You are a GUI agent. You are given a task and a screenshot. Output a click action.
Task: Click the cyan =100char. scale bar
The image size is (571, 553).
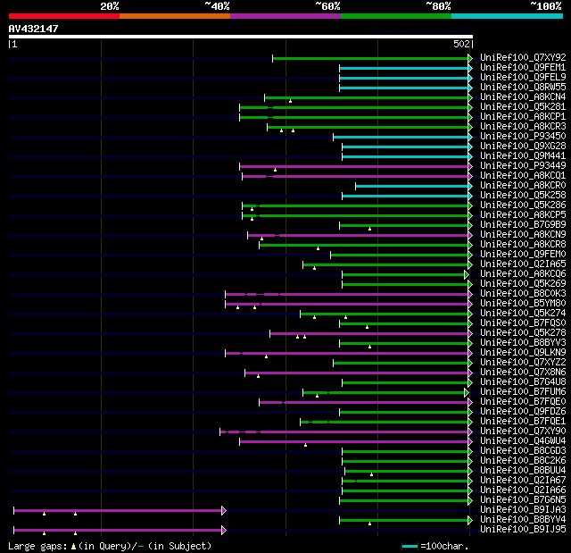(410, 546)
